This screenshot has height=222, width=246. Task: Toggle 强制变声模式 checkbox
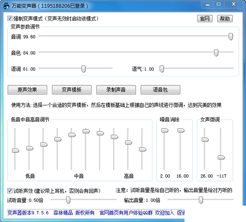9,18
